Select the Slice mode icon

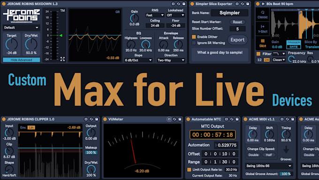tap(263, 43)
